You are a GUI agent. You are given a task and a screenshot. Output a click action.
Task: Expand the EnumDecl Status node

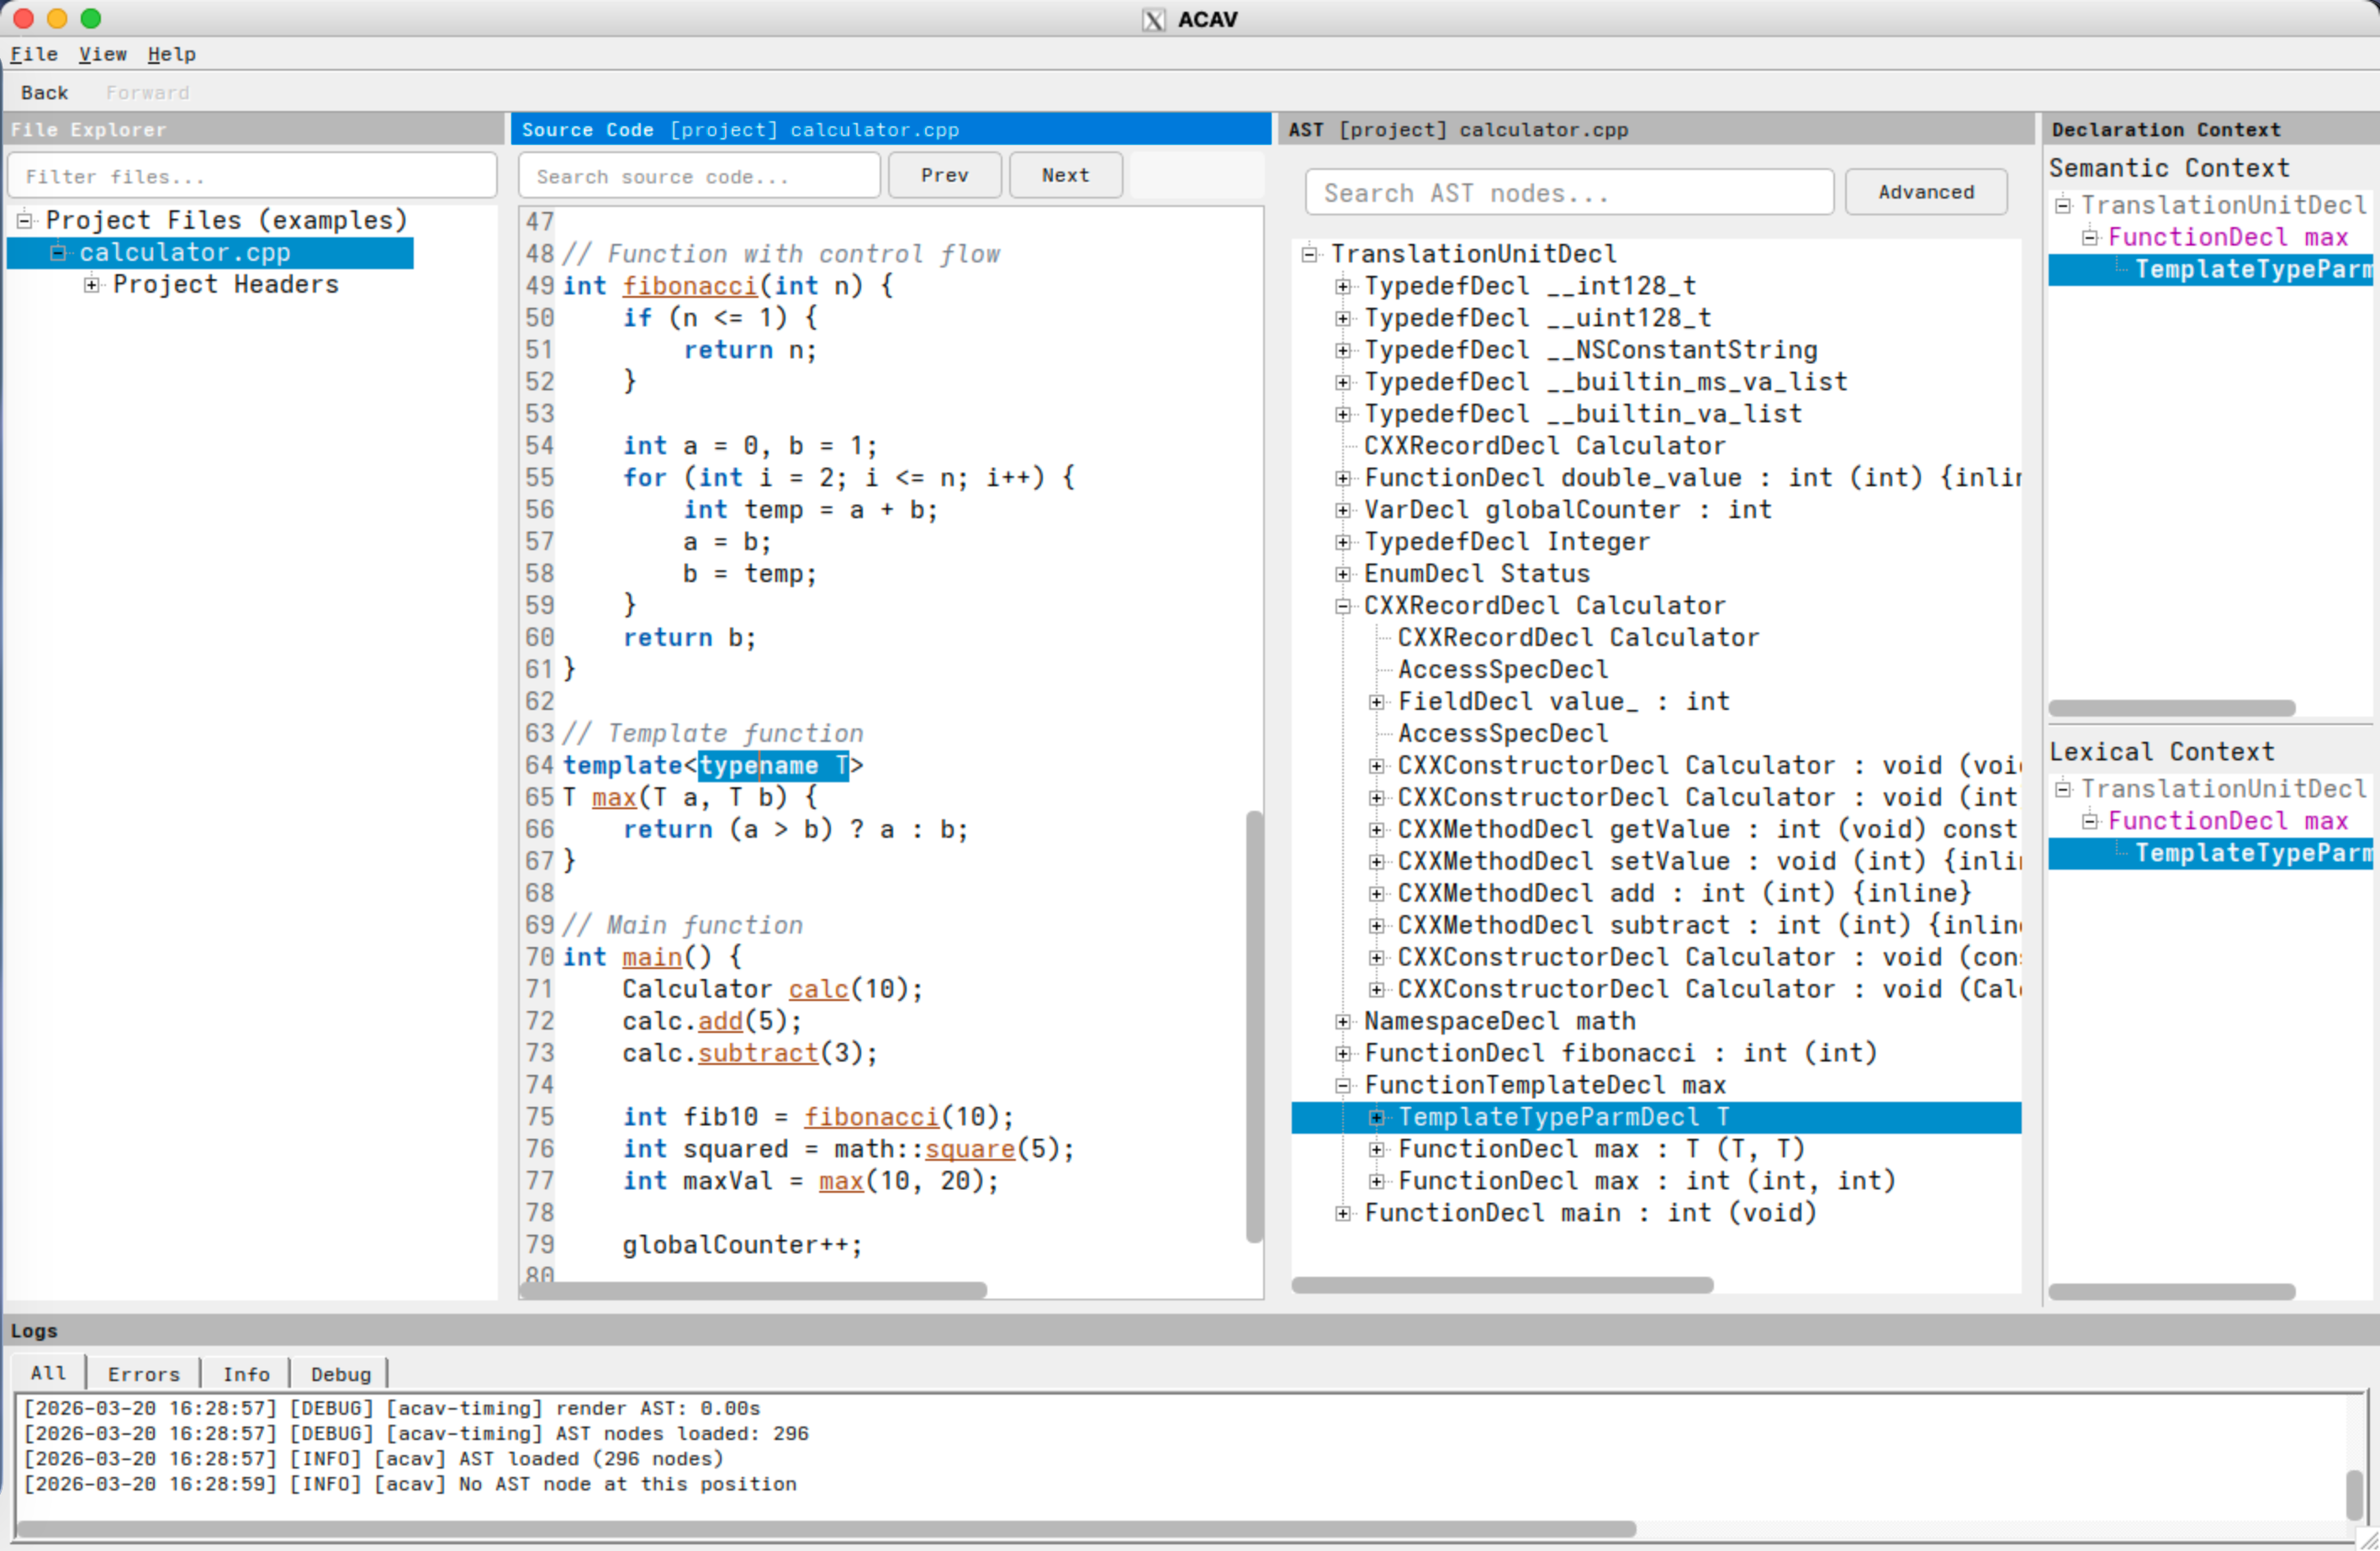[1344, 573]
